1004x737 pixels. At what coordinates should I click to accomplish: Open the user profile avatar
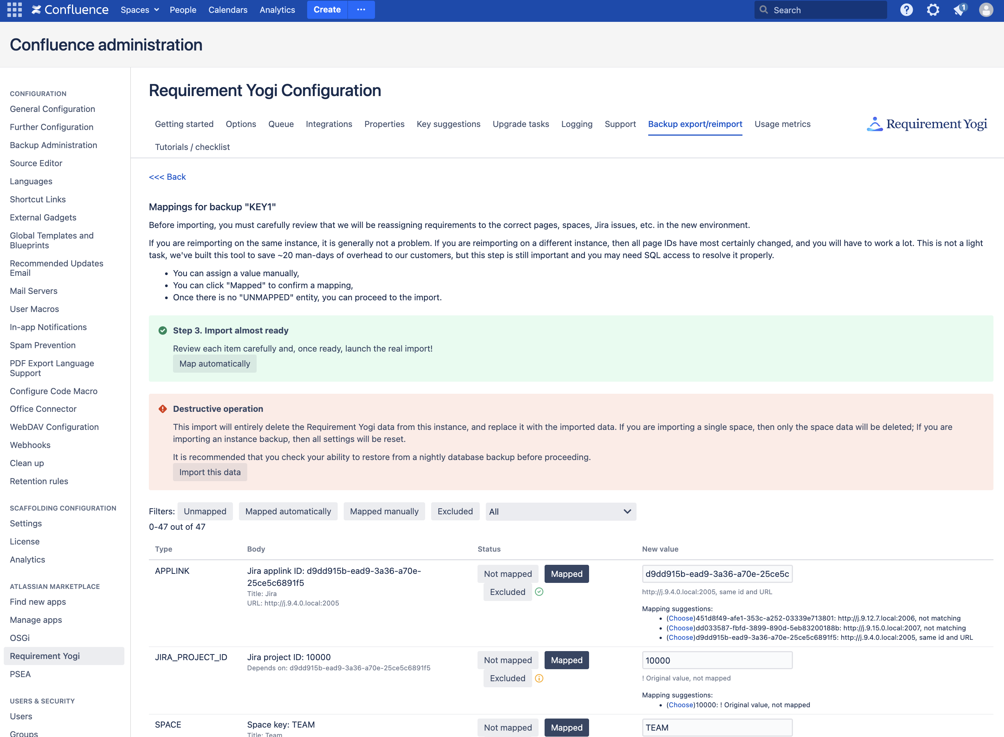986,10
